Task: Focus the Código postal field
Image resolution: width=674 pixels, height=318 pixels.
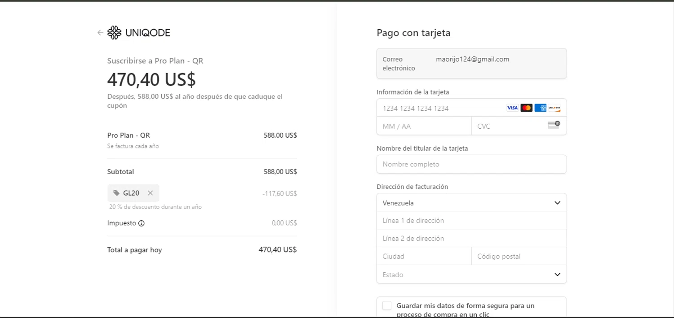Action: 519,257
